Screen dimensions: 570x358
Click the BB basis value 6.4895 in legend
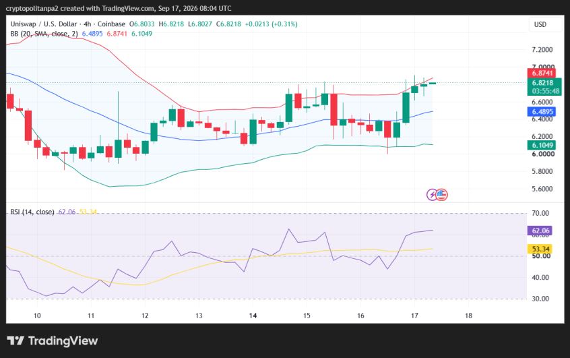pos(92,34)
